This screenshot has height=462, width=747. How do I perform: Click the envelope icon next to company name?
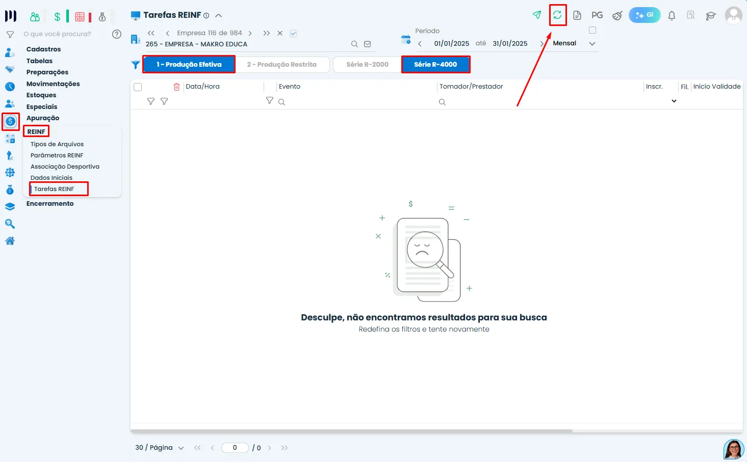tap(367, 44)
